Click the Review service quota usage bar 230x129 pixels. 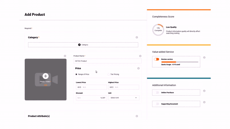(x=180, y=62)
